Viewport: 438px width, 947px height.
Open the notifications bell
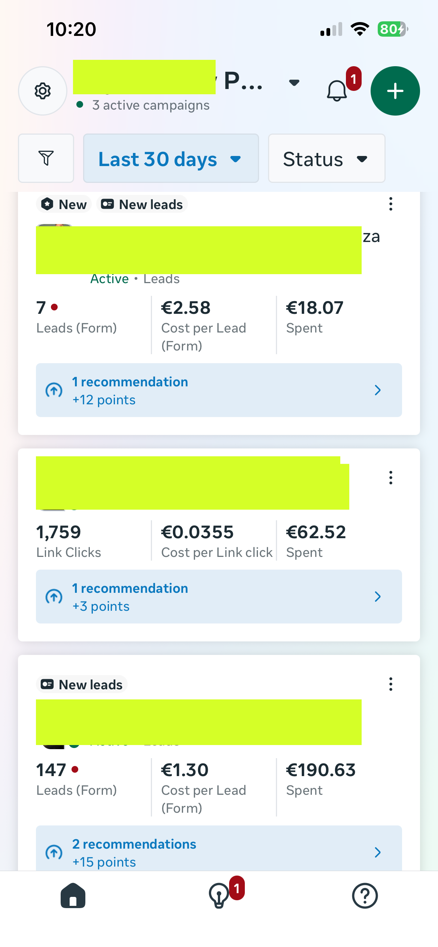pyautogui.click(x=337, y=91)
